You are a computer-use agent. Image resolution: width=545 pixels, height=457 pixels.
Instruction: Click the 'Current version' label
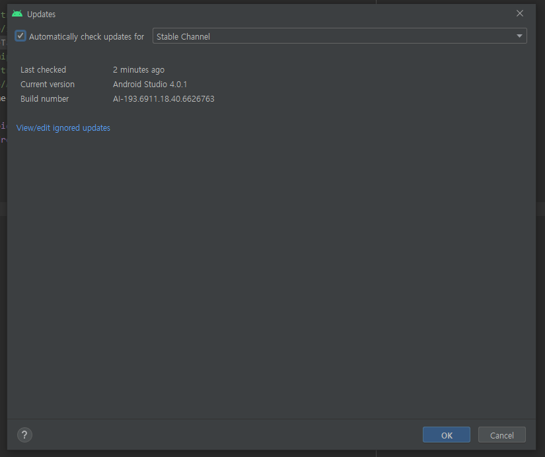coord(48,85)
